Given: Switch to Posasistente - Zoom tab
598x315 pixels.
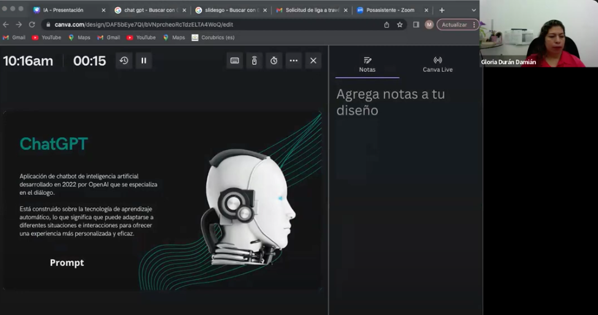Looking at the screenshot, I should pos(391,10).
